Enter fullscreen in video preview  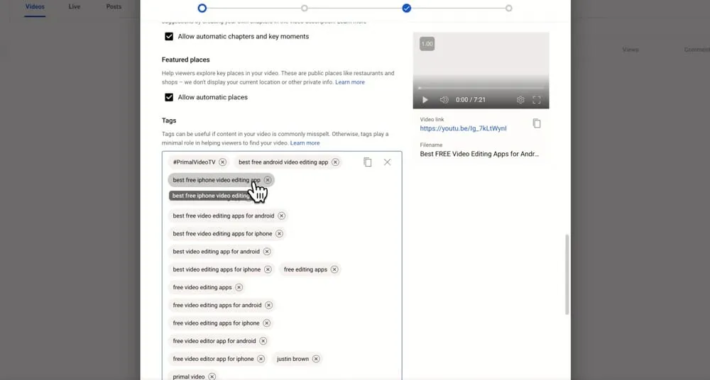point(537,100)
